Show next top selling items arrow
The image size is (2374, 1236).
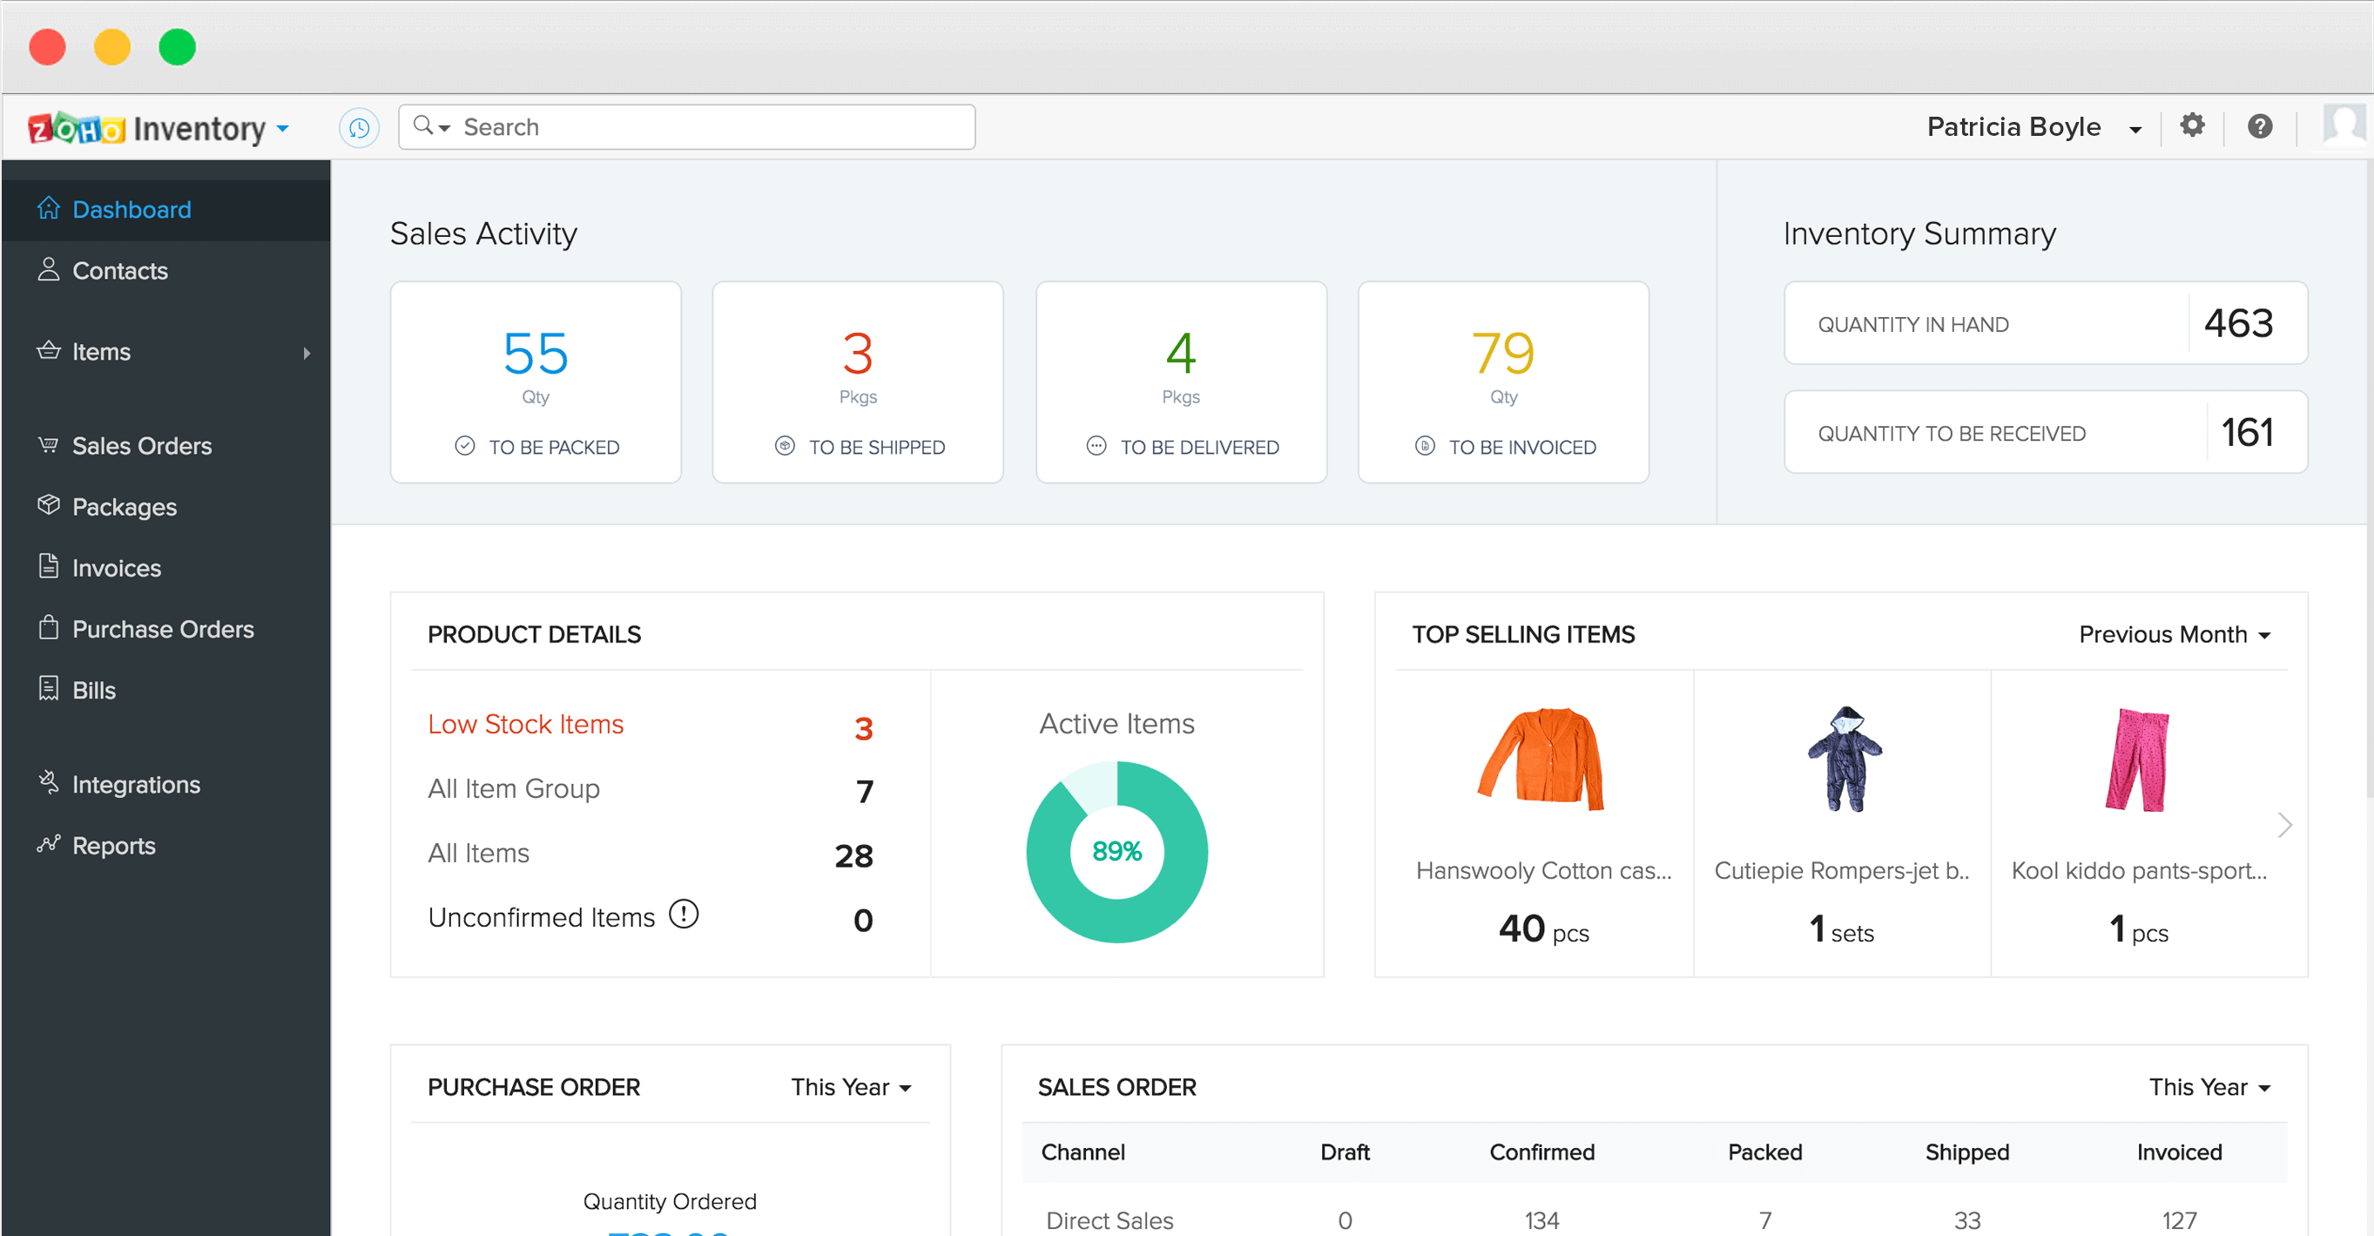2283,824
